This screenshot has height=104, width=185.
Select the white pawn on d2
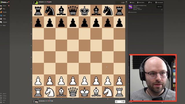click(73, 80)
